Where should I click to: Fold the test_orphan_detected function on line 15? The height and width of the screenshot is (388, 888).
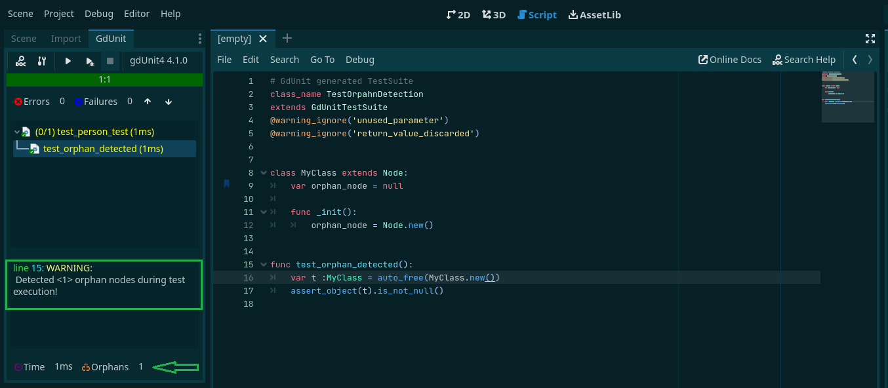click(263, 264)
